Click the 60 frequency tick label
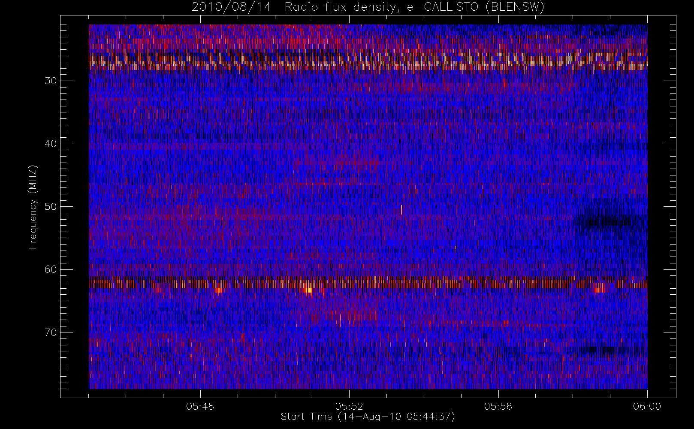694x429 pixels. (x=51, y=269)
